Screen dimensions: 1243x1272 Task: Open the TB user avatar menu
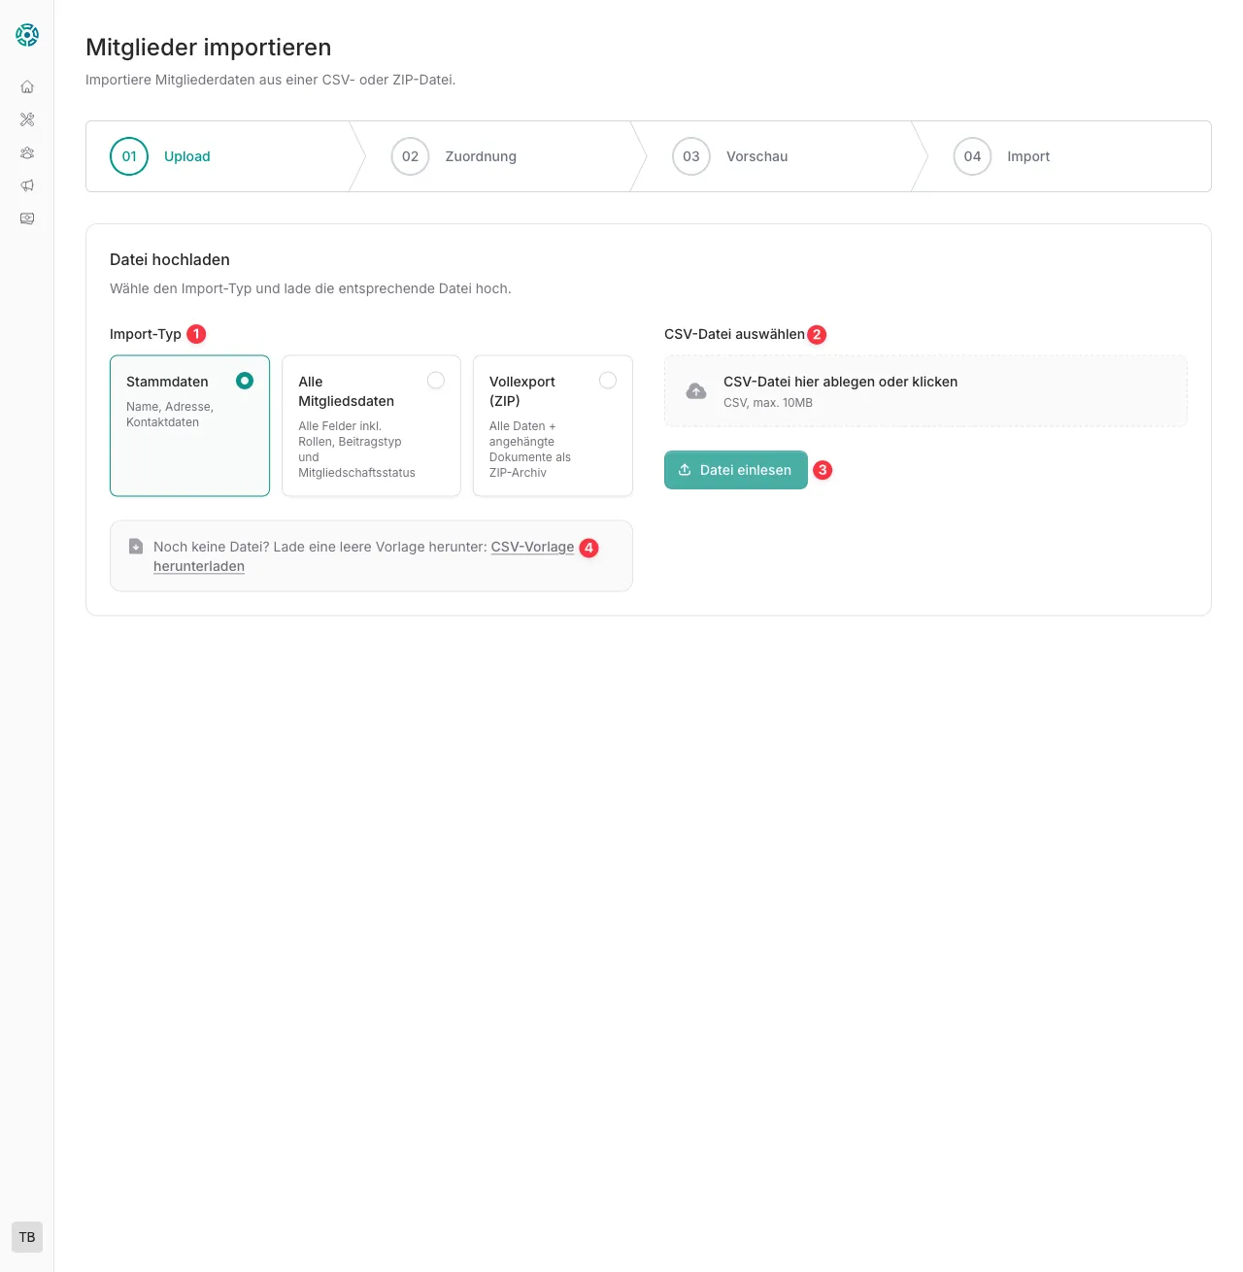coord(27,1237)
